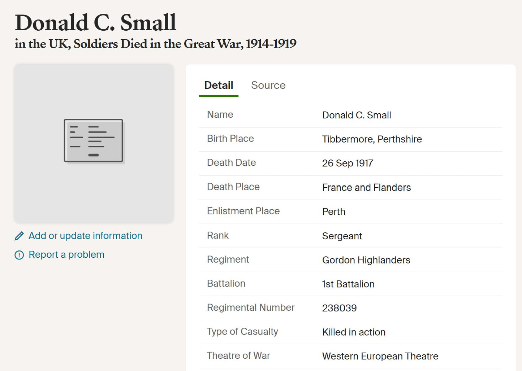This screenshot has width=522, height=371.
Task: Click the Western European Theatre value
Action: coord(380,356)
